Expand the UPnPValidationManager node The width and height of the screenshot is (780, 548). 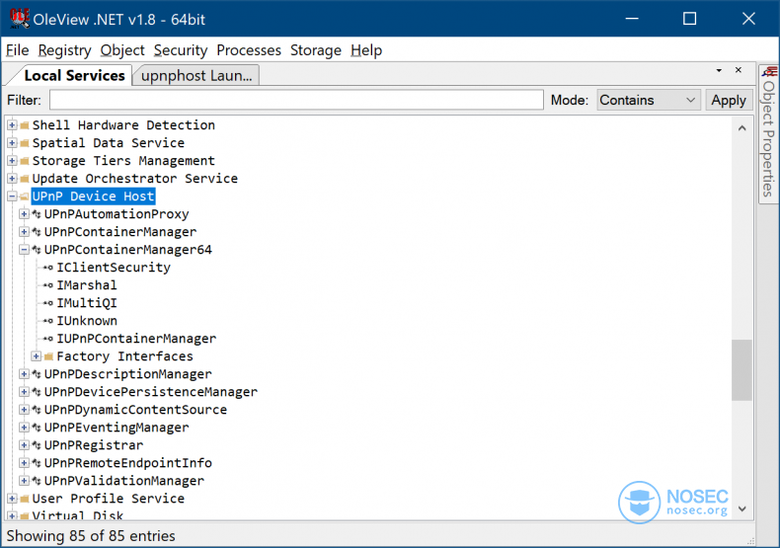[x=24, y=481]
